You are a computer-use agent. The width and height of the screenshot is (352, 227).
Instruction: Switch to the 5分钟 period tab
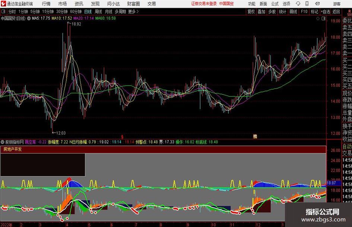point(35,12)
